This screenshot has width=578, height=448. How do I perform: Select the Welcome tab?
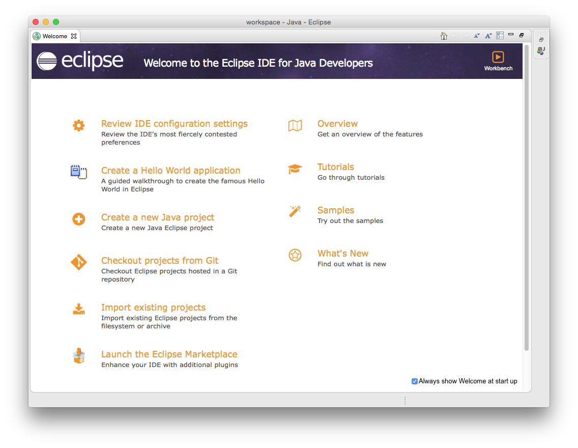point(54,36)
